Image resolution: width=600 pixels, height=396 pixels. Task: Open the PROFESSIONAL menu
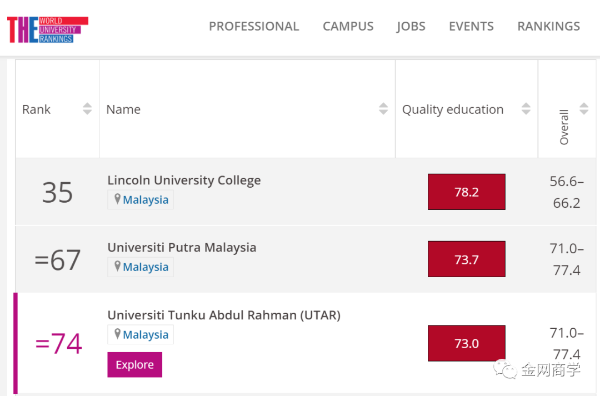coord(254,26)
